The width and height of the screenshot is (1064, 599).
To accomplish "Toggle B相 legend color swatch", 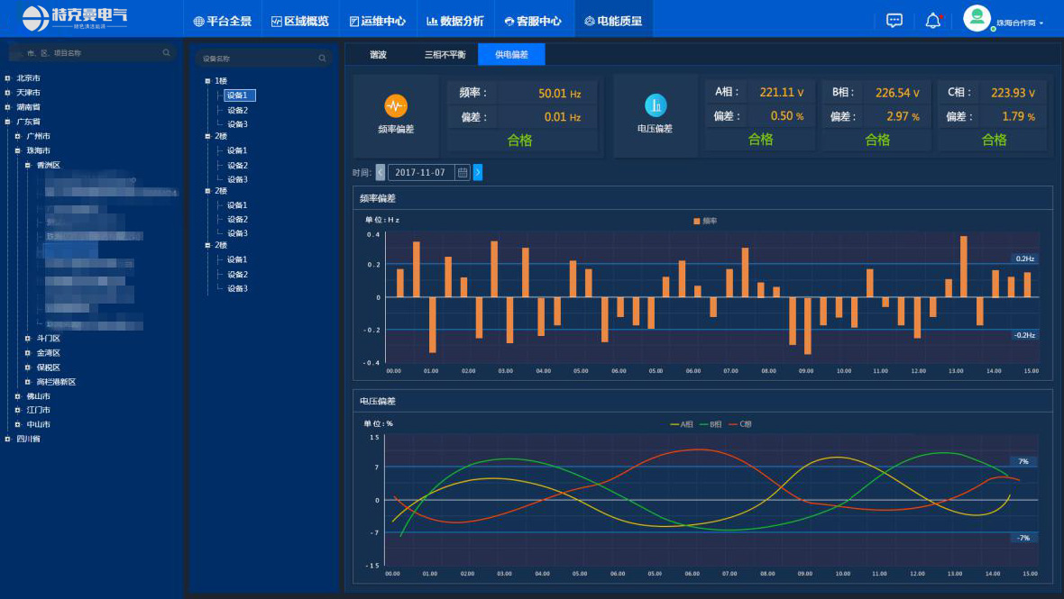I will (703, 424).
